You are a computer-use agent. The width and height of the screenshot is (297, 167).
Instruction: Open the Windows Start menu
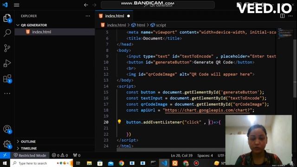click(5, 163)
